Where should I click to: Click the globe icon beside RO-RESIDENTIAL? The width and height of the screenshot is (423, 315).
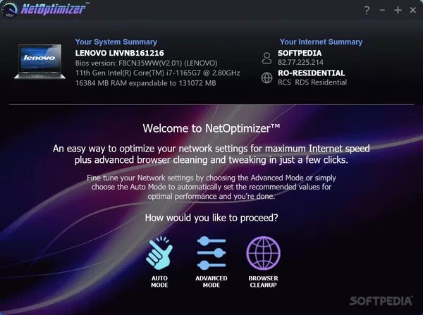click(266, 78)
